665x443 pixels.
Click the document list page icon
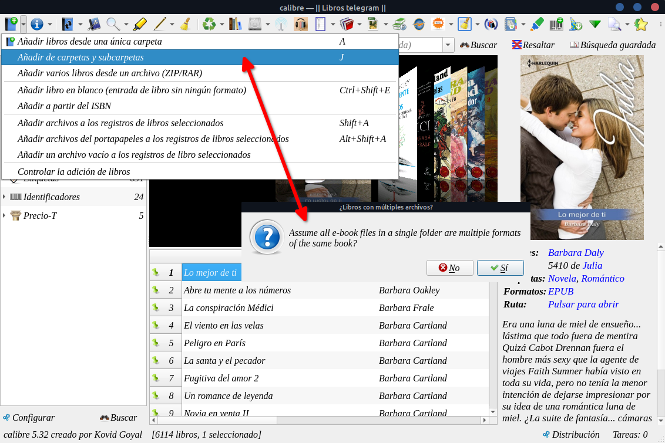[x=321, y=24]
